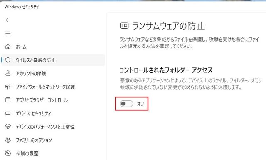Viewport: 266px width, 160px height.
Task: Click the description starting ランサムウェアなどの脅威から
Action: [190, 43]
